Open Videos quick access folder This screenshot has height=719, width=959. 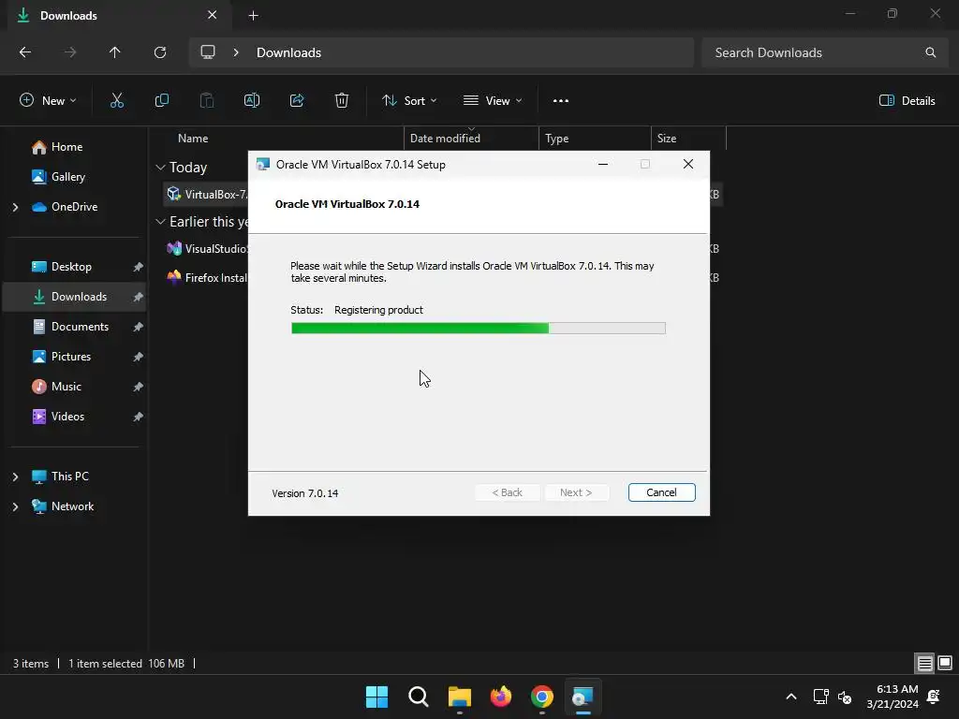coord(67,417)
